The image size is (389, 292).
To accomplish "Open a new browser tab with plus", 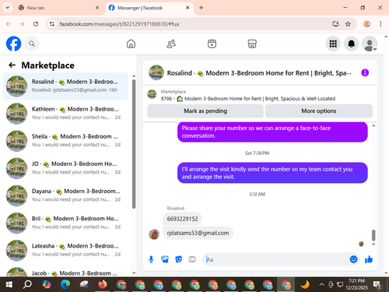I will (201, 8).
